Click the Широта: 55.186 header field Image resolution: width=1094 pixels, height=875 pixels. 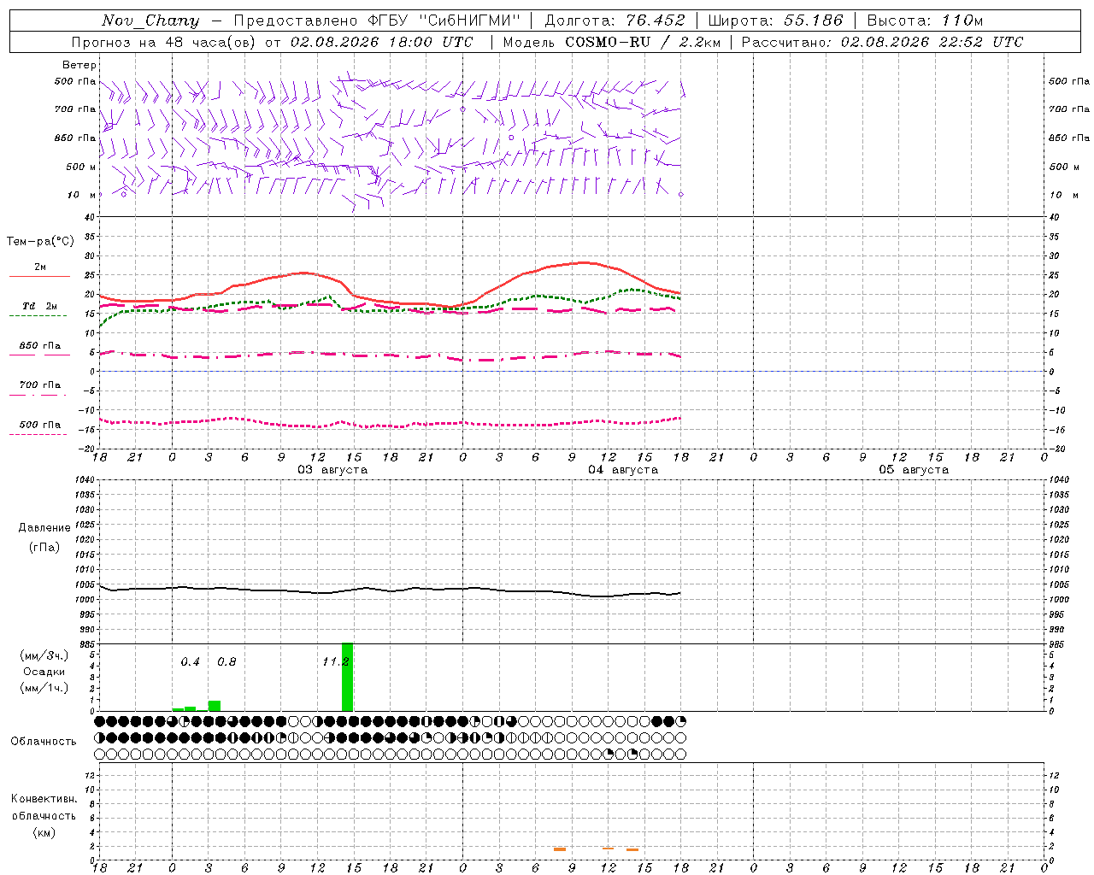coord(775,21)
